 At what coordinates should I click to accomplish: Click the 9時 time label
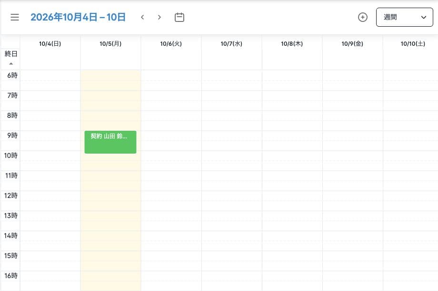(x=12, y=135)
